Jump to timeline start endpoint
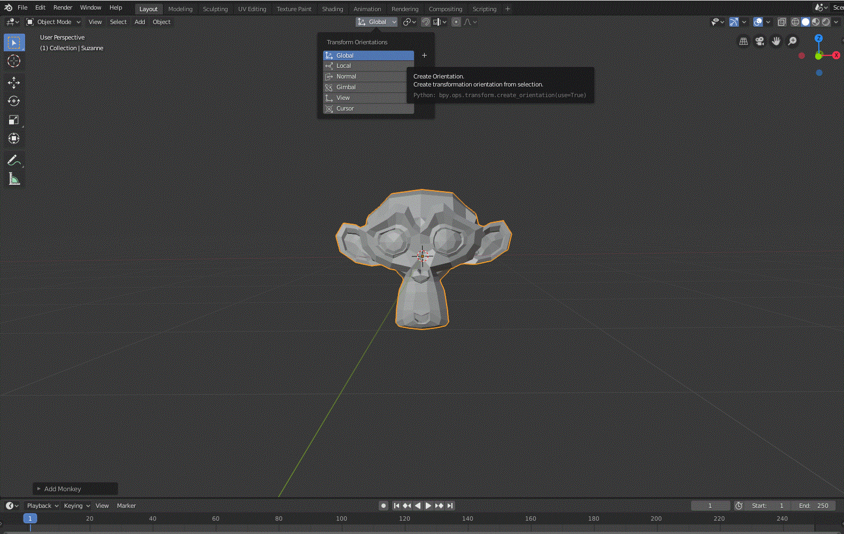 click(396, 506)
